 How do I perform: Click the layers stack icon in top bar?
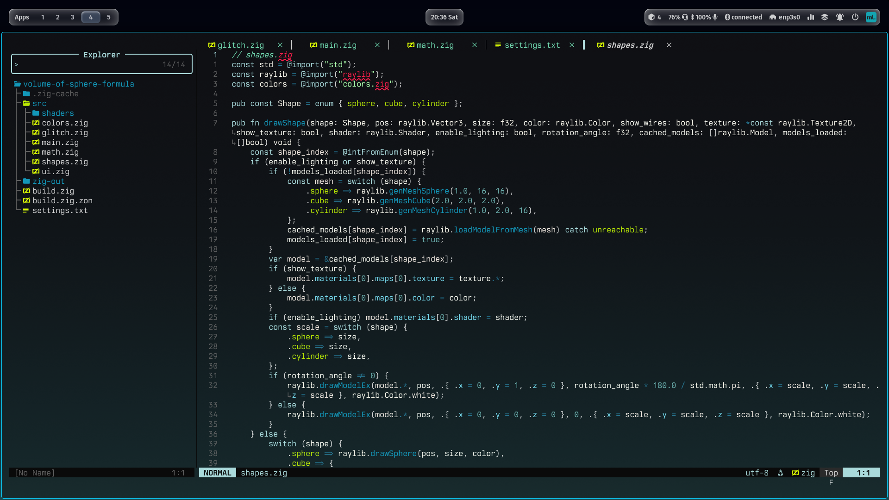825,17
